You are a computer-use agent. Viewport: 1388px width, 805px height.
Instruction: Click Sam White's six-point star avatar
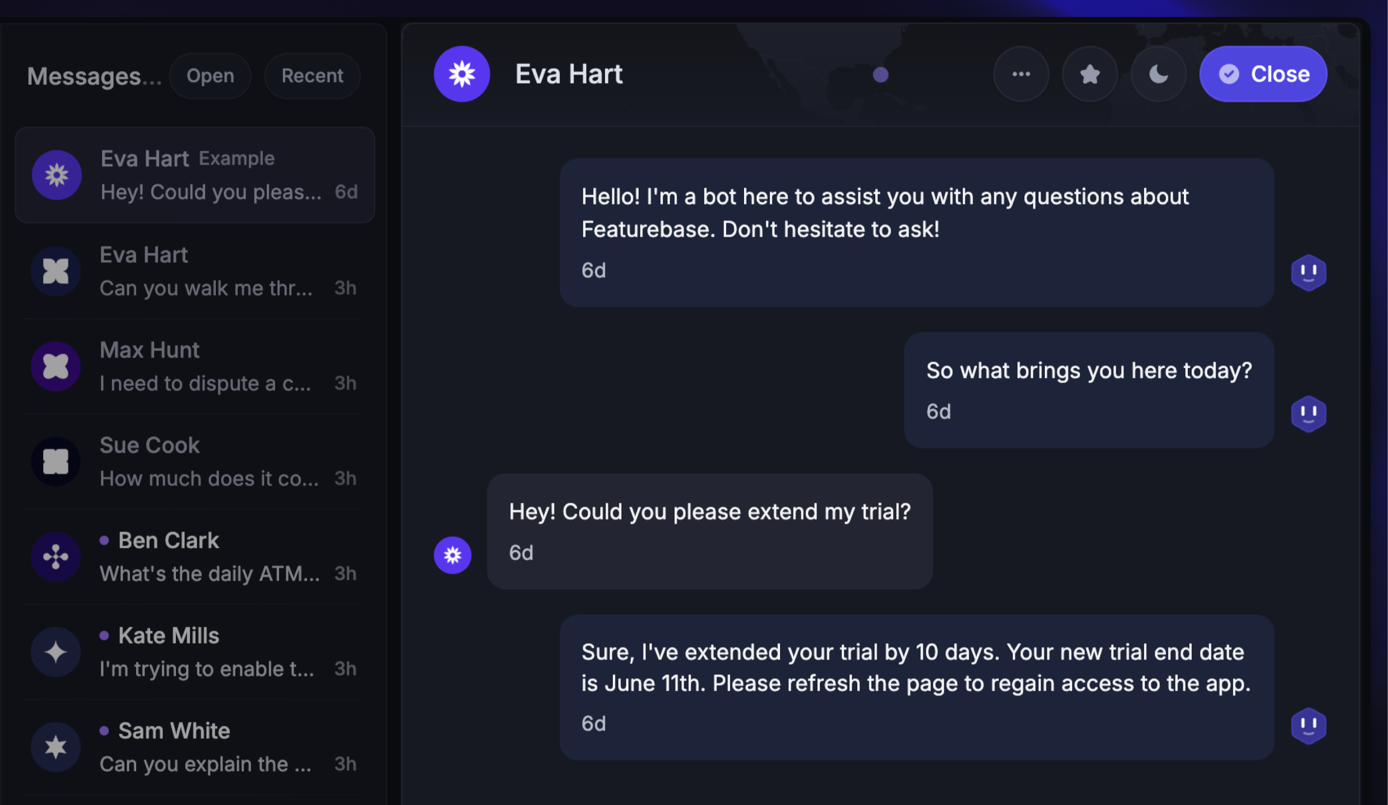(x=55, y=747)
